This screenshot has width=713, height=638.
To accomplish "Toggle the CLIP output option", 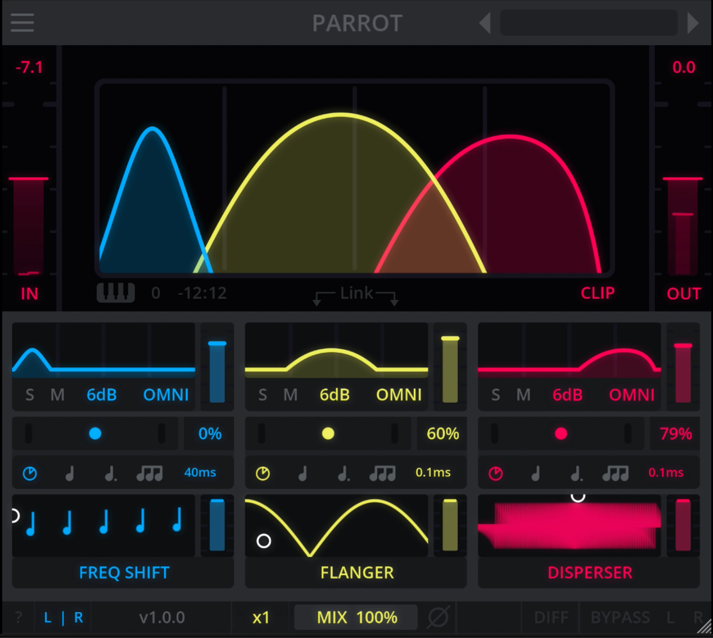I will 598,293.
